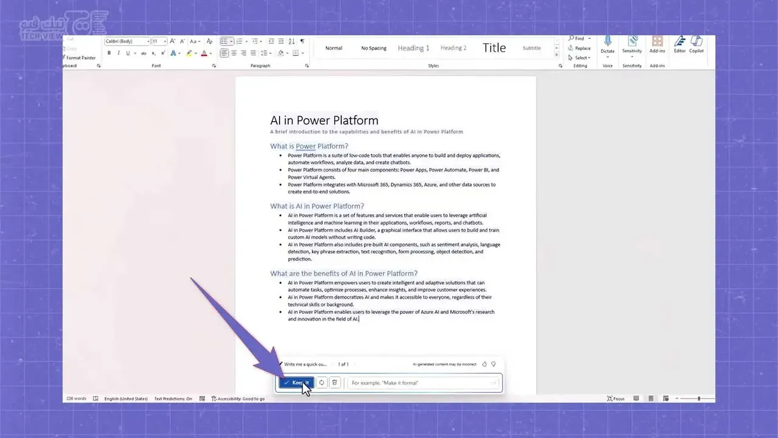
Task: Open Replace dialog
Action: pyautogui.click(x=579, y=48)
